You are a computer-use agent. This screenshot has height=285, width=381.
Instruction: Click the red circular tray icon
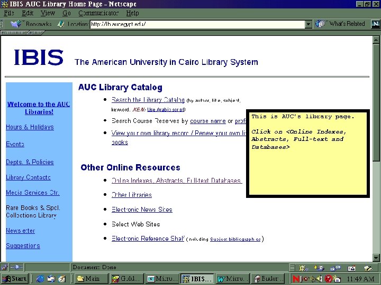point(329,279)
